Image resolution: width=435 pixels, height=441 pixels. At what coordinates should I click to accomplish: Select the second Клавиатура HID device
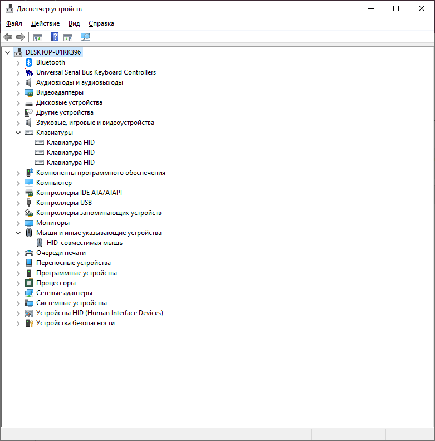[x=71, y=153]
